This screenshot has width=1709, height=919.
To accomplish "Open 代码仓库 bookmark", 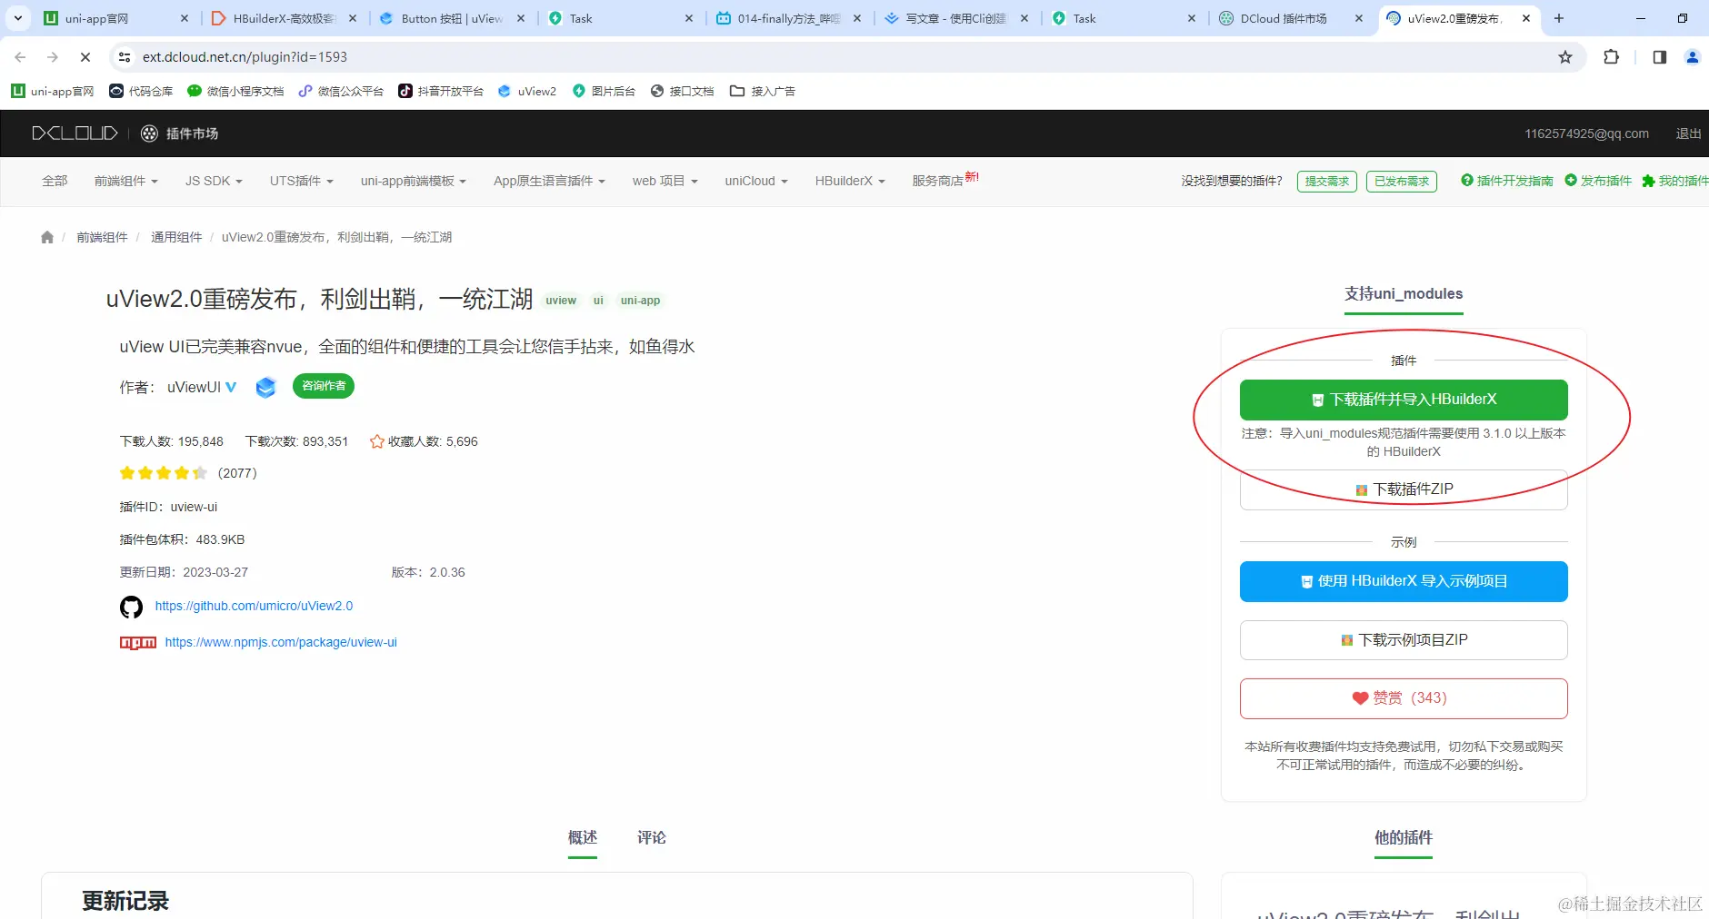I will click(x=141, y=91).
